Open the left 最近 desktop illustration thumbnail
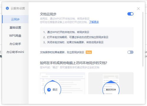This screenshot has width=147, height=106. point(62,83)
